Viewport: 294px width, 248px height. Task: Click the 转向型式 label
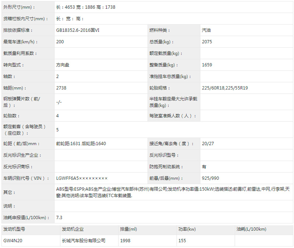(x=14, y=65)
